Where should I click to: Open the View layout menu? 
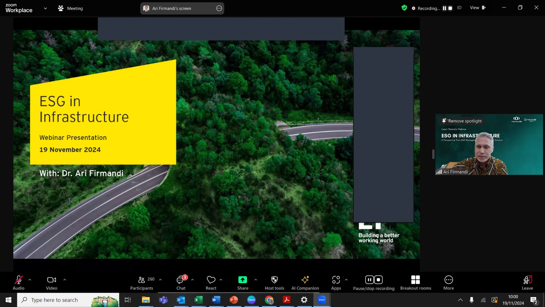tap(478, 8)
